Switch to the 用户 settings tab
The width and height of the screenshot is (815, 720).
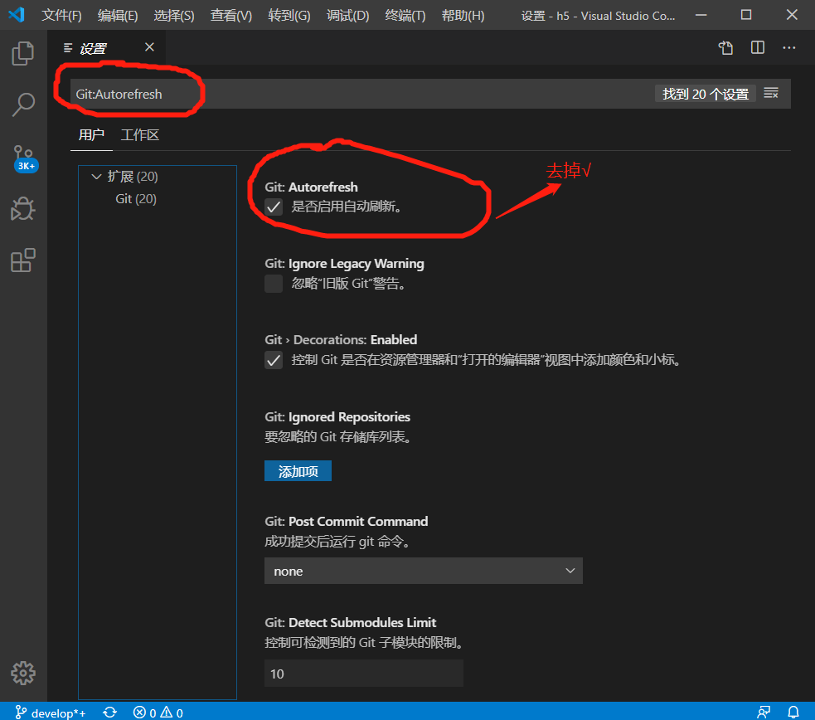91,135
